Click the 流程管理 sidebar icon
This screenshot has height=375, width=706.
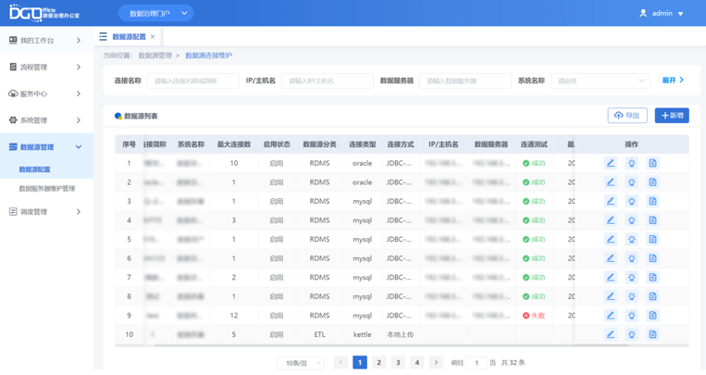[13, 67]
